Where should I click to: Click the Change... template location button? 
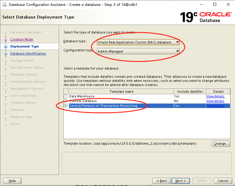point(221,143)
